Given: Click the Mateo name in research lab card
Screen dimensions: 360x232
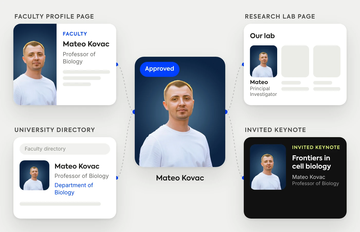Looking at the screenshot, I should 259,82.
